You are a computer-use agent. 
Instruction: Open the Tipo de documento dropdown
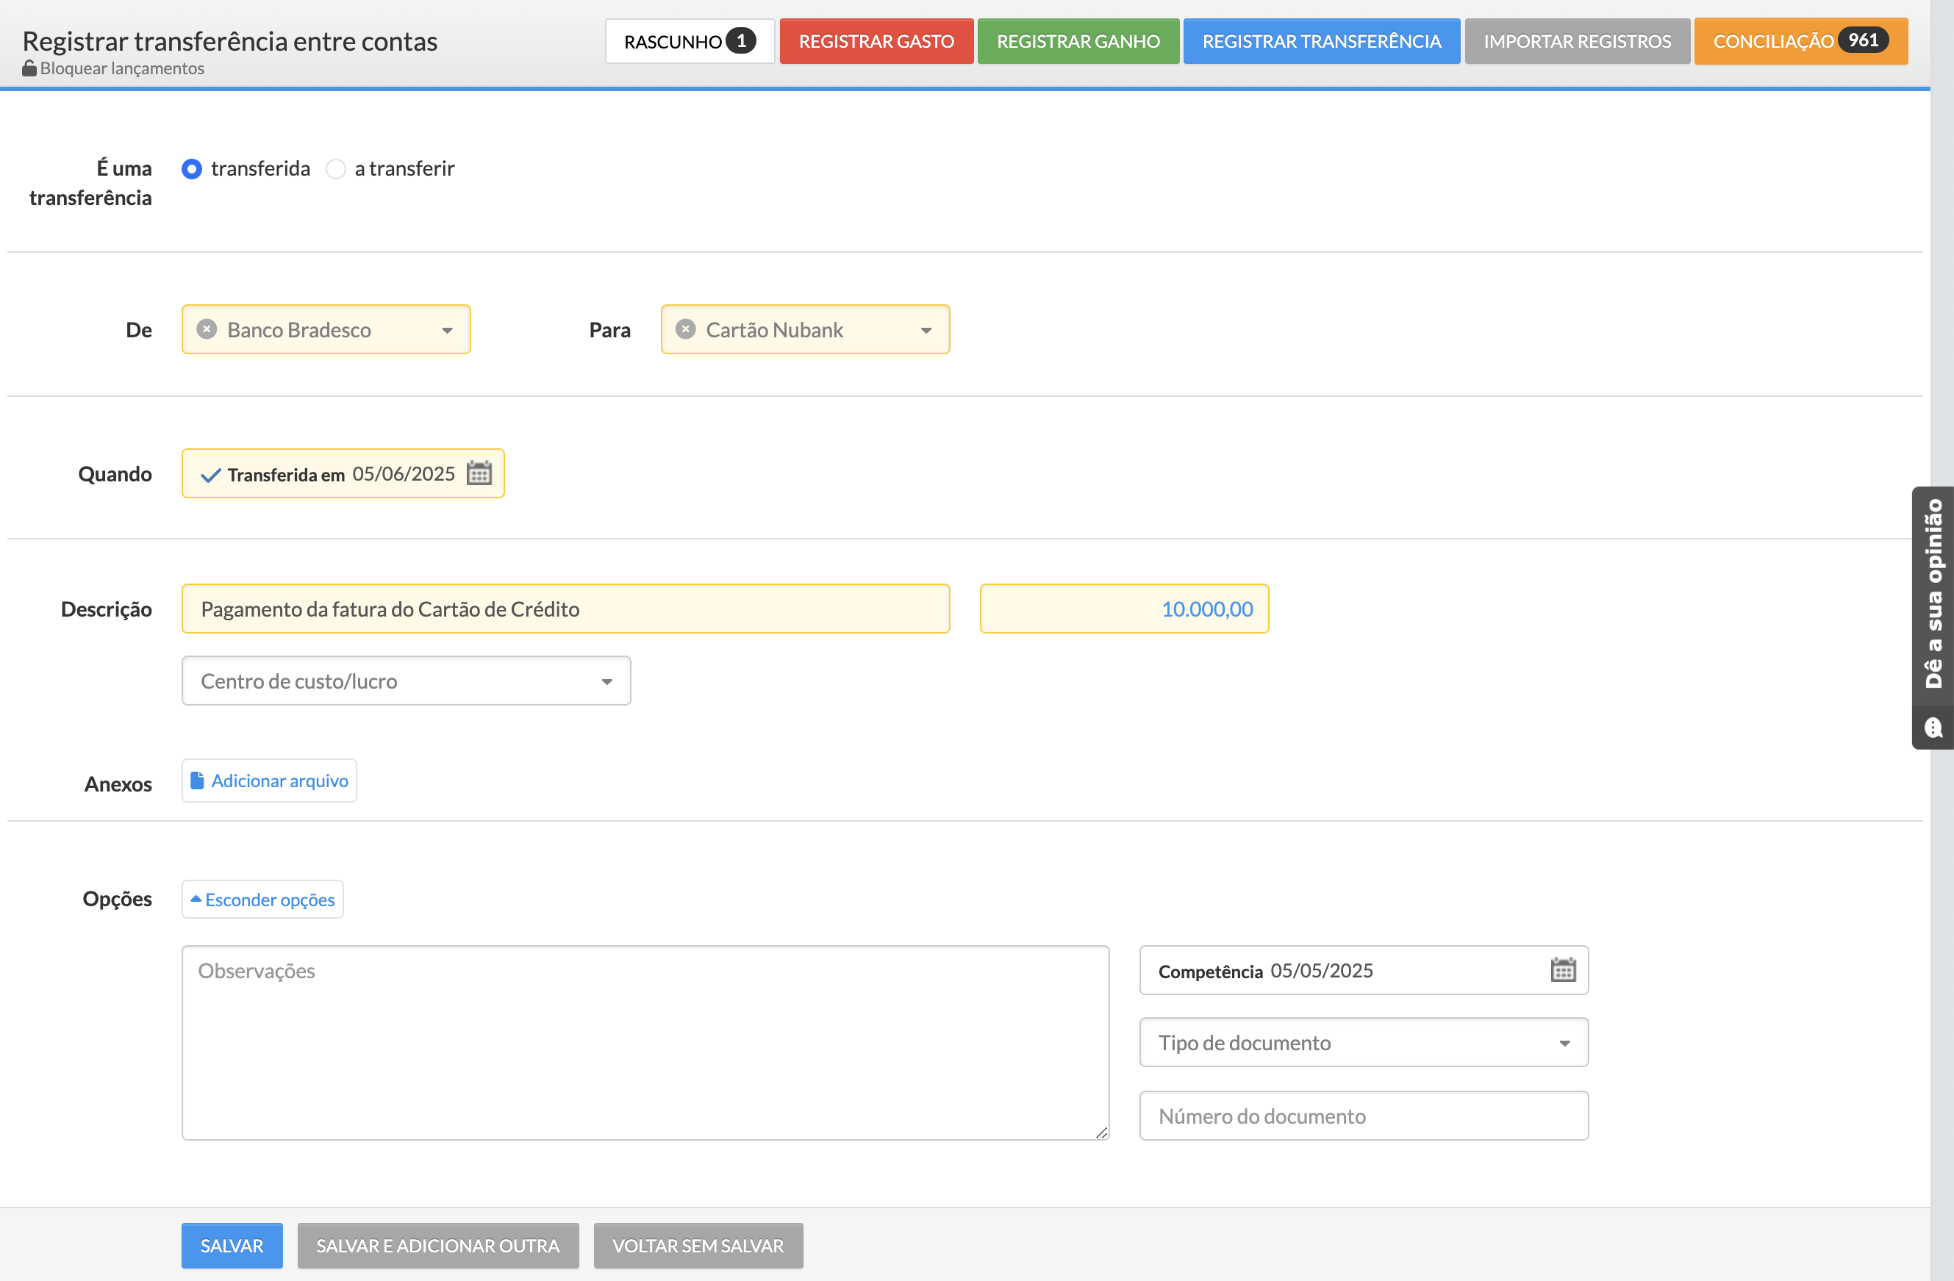[1564, 1044]
